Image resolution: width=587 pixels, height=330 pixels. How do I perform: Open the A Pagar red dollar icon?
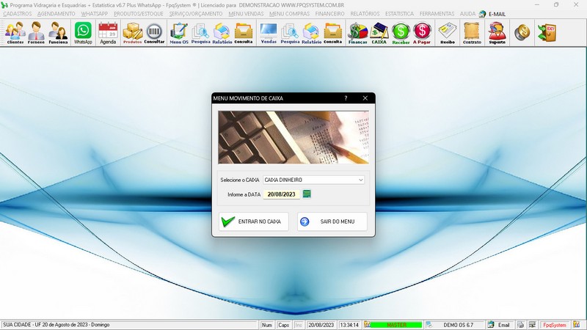pos(422,33)
